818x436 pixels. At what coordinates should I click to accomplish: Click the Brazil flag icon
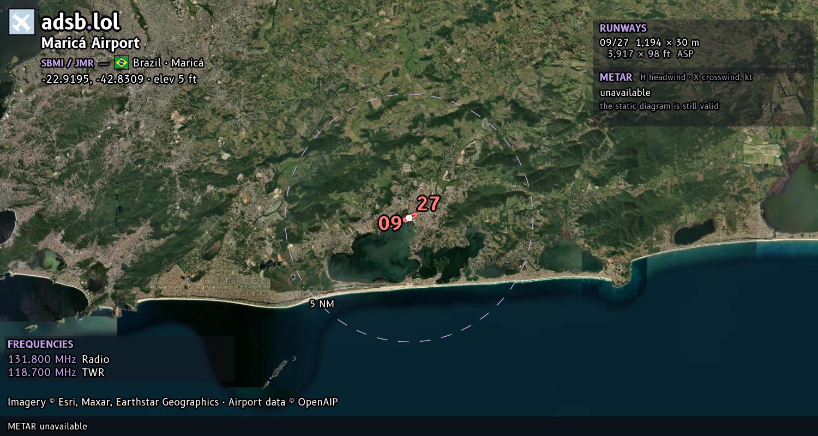point(122,63)
